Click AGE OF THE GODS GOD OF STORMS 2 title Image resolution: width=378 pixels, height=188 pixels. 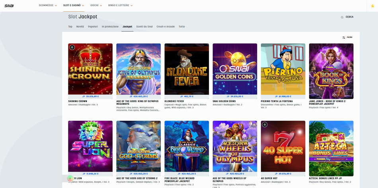point(137,178)
